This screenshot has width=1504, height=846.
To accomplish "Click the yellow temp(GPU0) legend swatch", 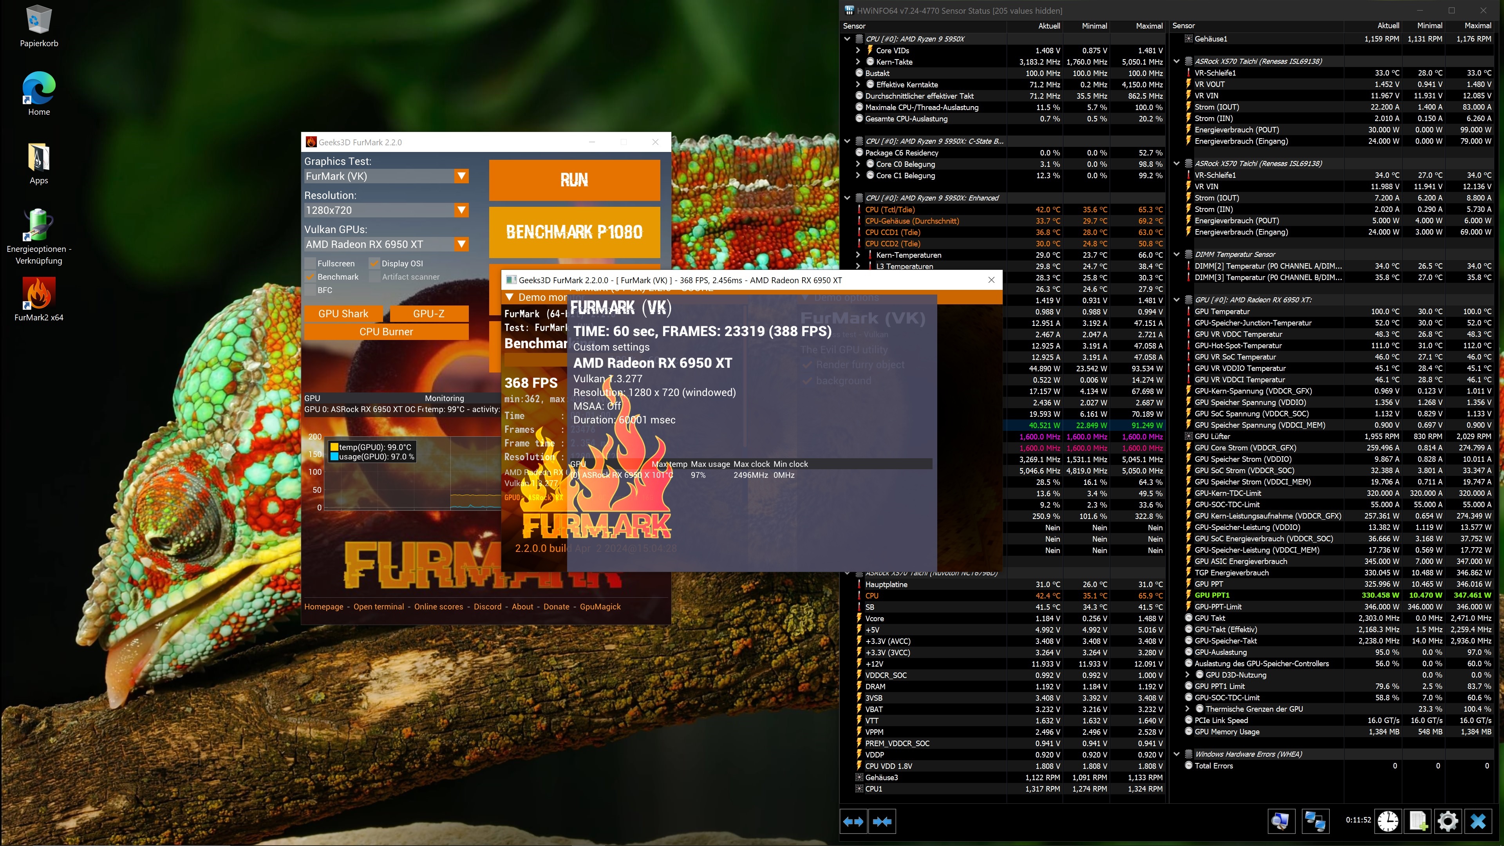I will 334,446.
